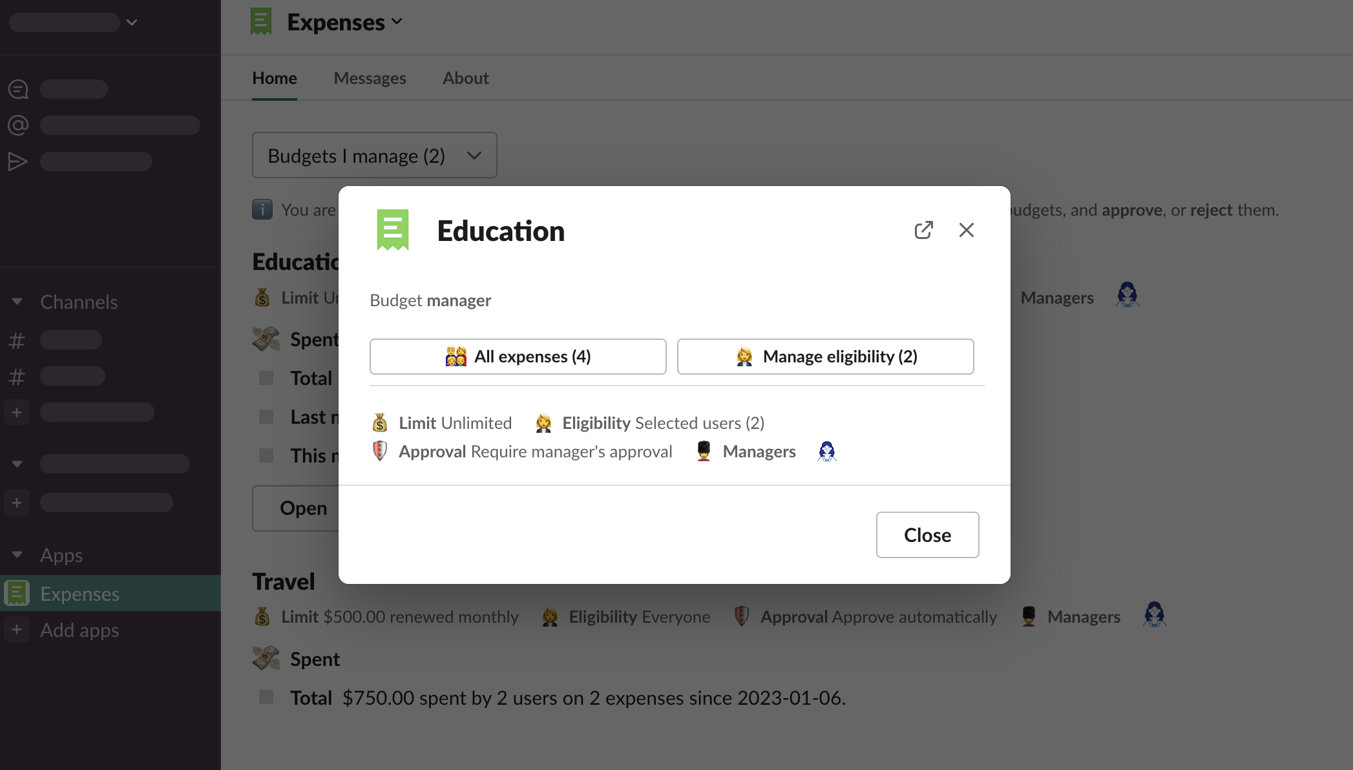Click the manager avatar in Education dialog
1353x770 pixels.
coord(826,452)
